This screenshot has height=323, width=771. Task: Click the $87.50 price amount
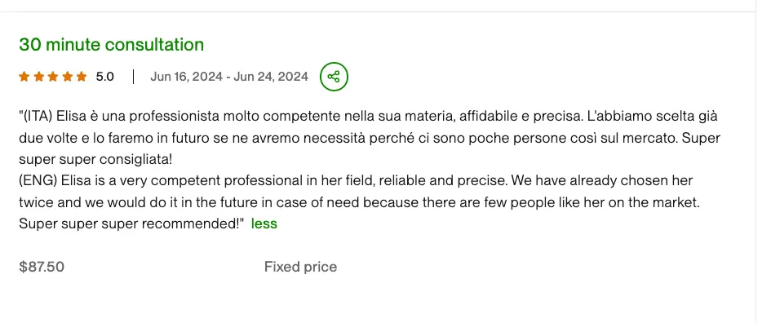42,267
